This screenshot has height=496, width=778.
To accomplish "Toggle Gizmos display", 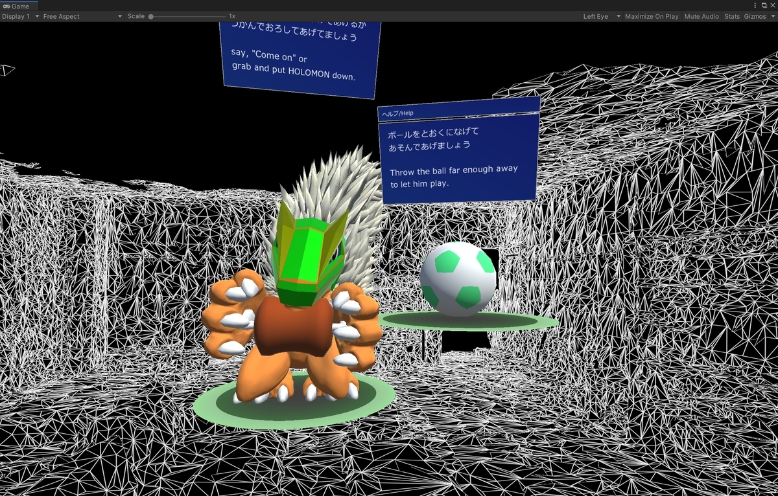I will 755,16.
